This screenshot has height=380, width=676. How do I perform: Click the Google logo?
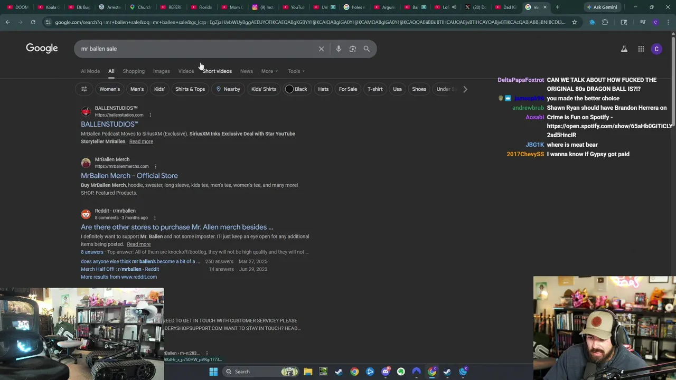point(42,49)
